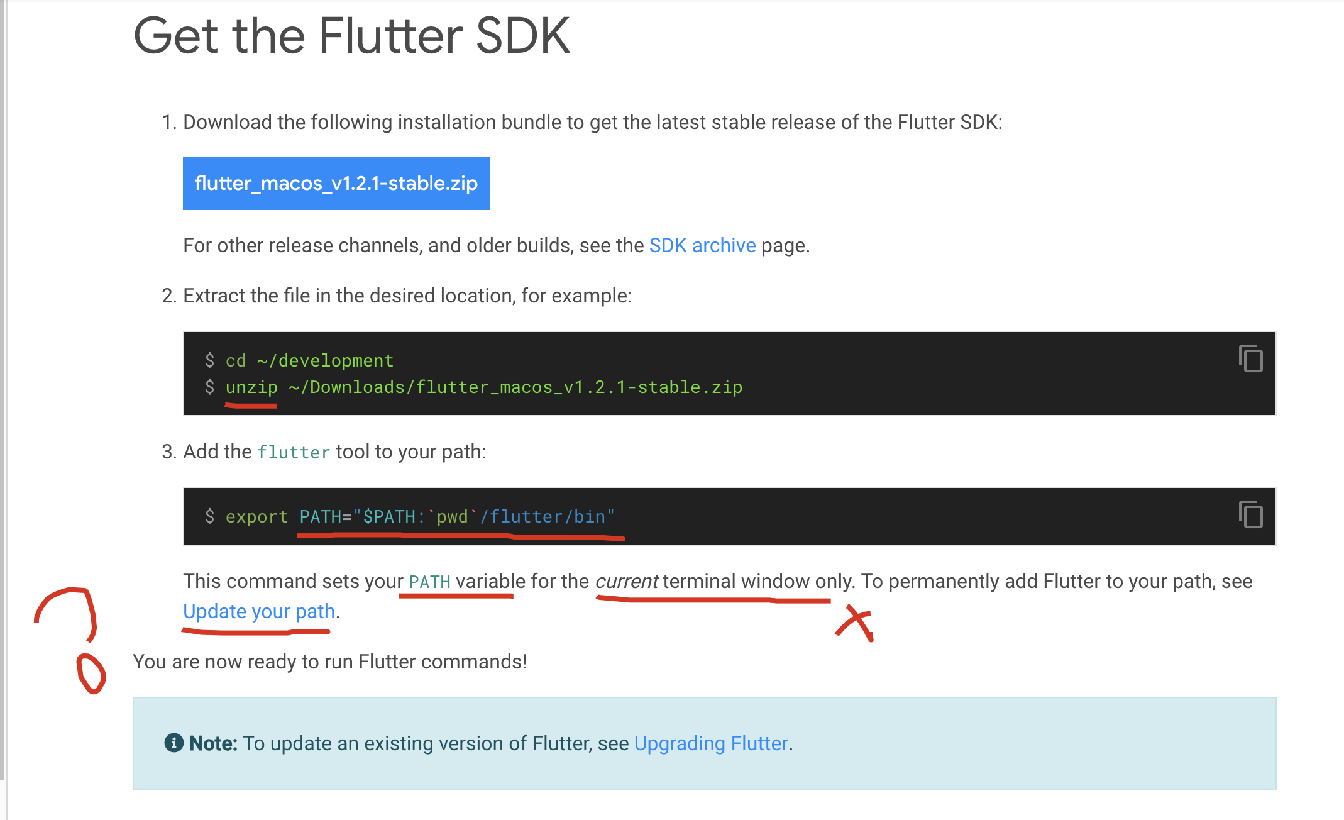Click the italic word current
Screen dimensions: 1344x820
coord(626,581)
